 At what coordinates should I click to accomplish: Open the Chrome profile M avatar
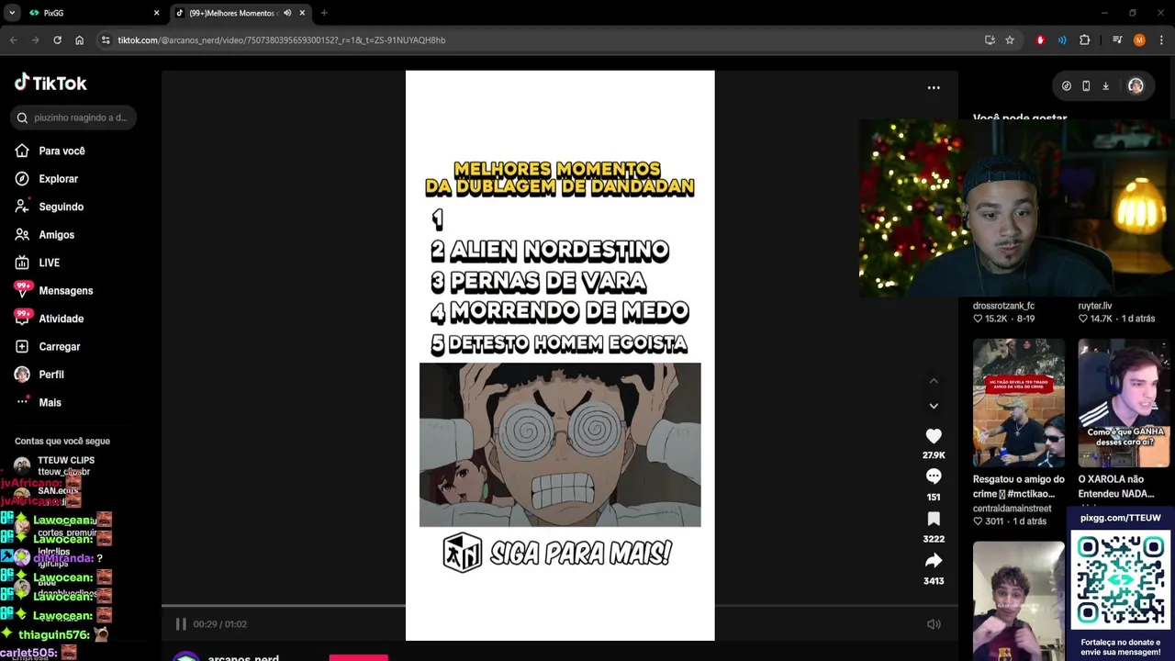(1139, 40)
